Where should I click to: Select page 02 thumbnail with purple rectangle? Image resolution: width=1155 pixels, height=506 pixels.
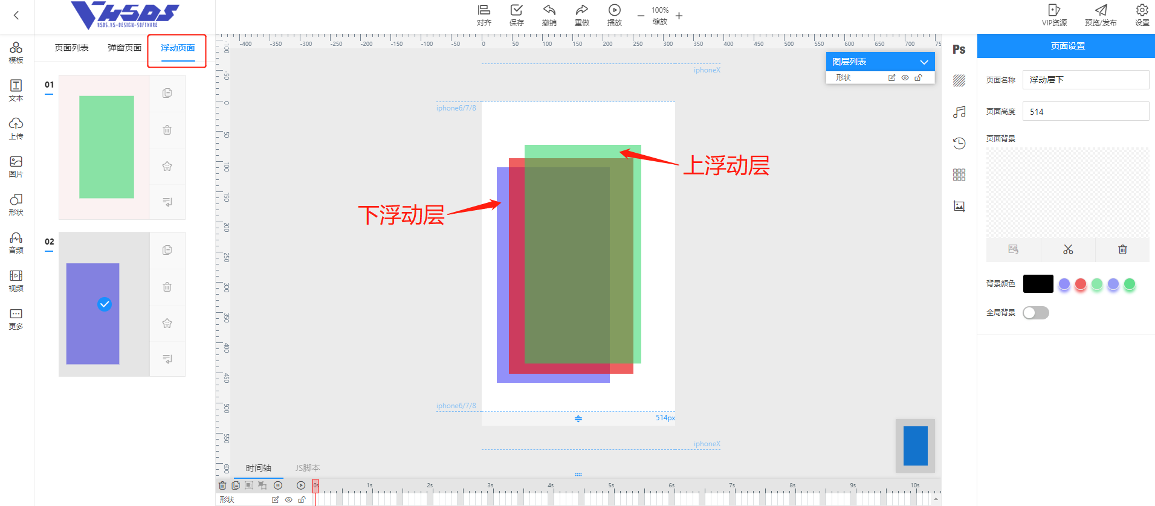(104, 304)
